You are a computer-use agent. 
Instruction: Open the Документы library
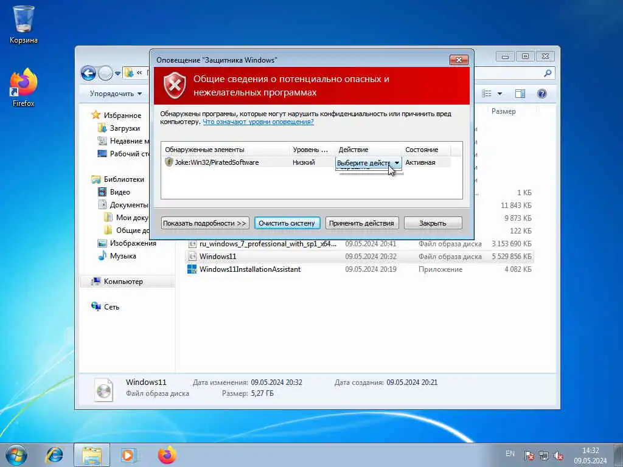123,205
